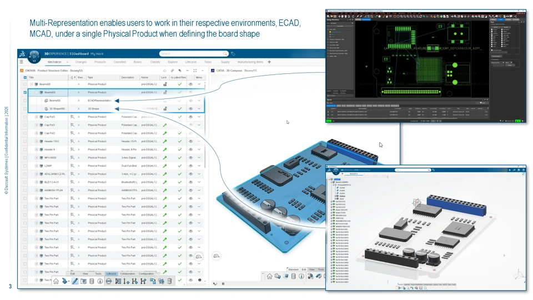Open the Manufacturing Items dashboard tab
Screen dimensions: 533x300
point(250,62)
